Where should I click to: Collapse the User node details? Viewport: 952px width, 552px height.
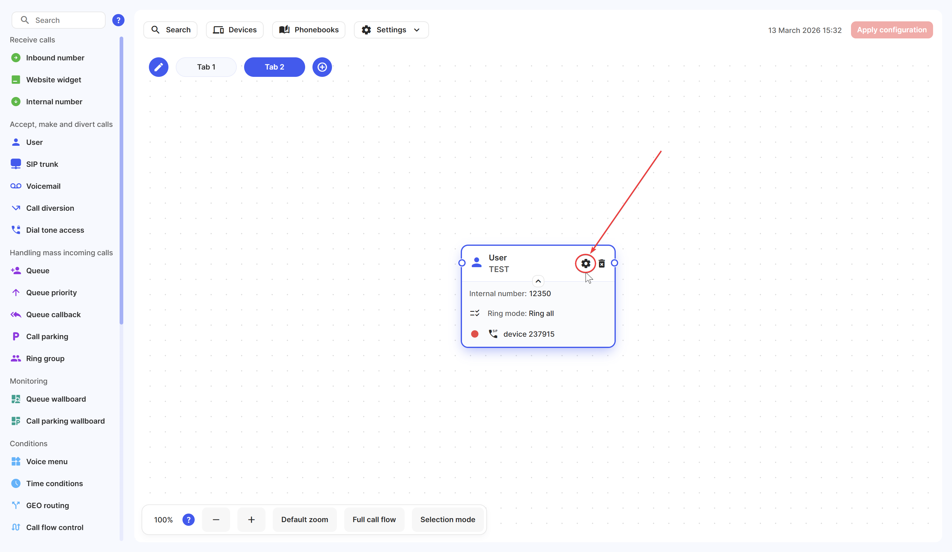point(538,281)
